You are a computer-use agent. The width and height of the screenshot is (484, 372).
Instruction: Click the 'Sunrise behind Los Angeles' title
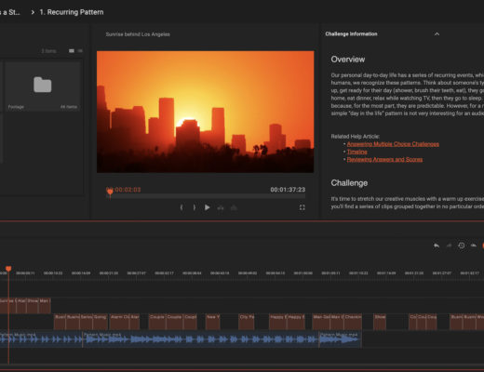(138, 34)
